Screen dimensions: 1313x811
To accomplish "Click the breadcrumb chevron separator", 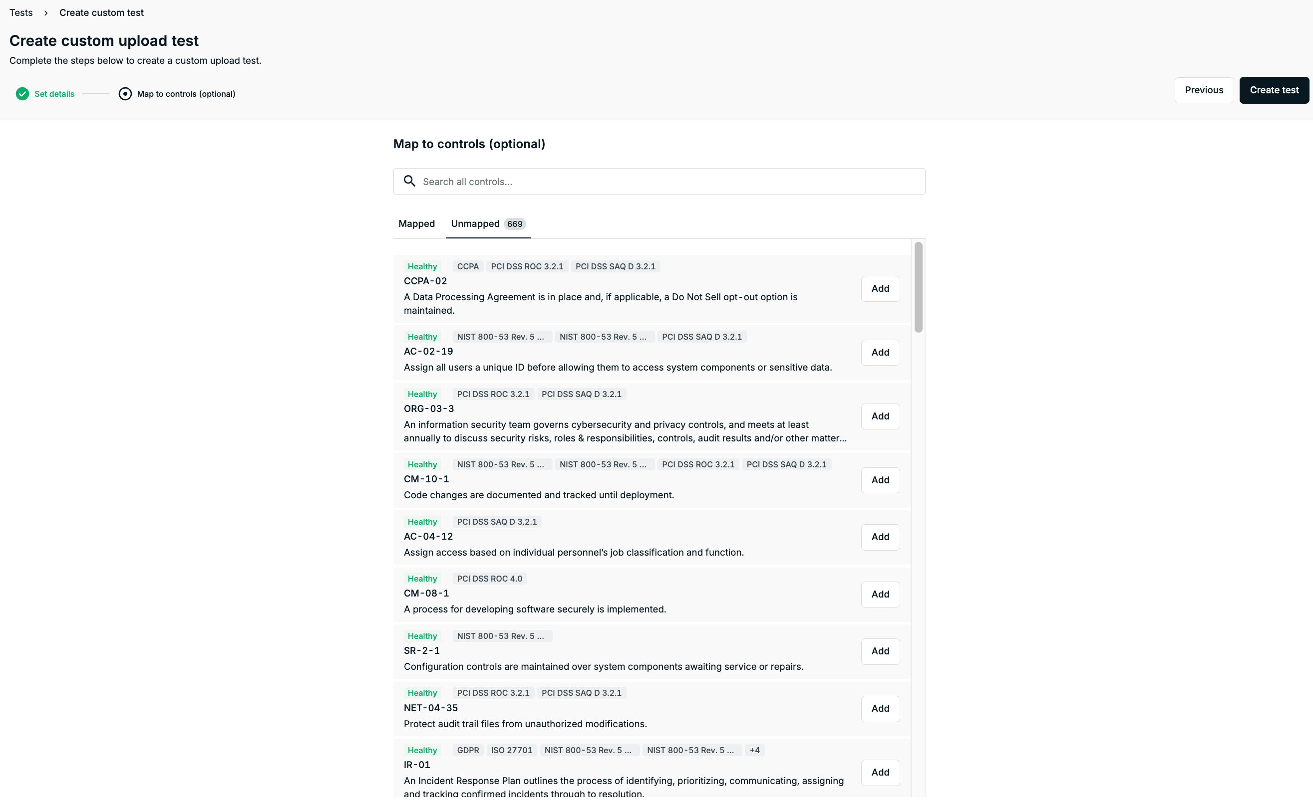I will pyautogui.click(x=46, y=13).
